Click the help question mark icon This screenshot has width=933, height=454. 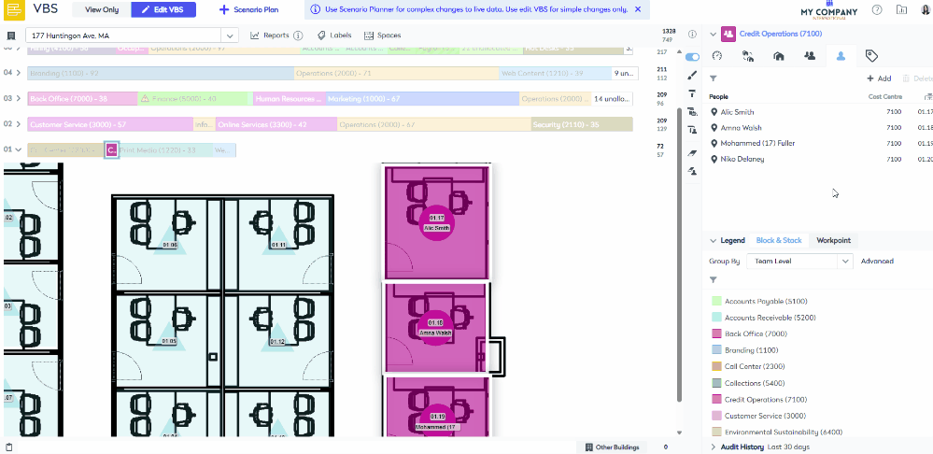(876, 9)
